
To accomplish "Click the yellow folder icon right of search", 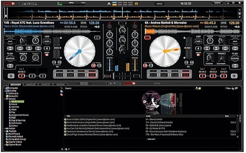I will [x=200, y=88].
